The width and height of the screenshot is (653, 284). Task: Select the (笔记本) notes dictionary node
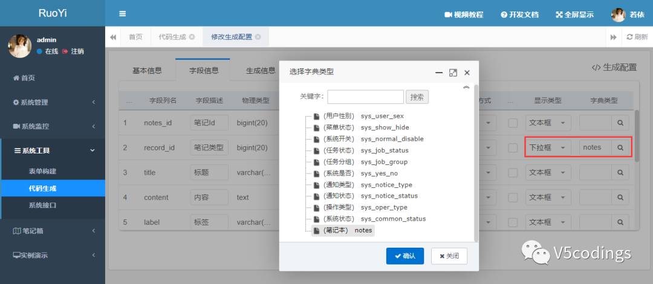click(x=343, y=230)
